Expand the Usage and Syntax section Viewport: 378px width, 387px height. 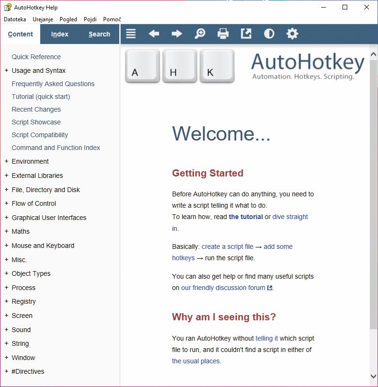point(7,70)
